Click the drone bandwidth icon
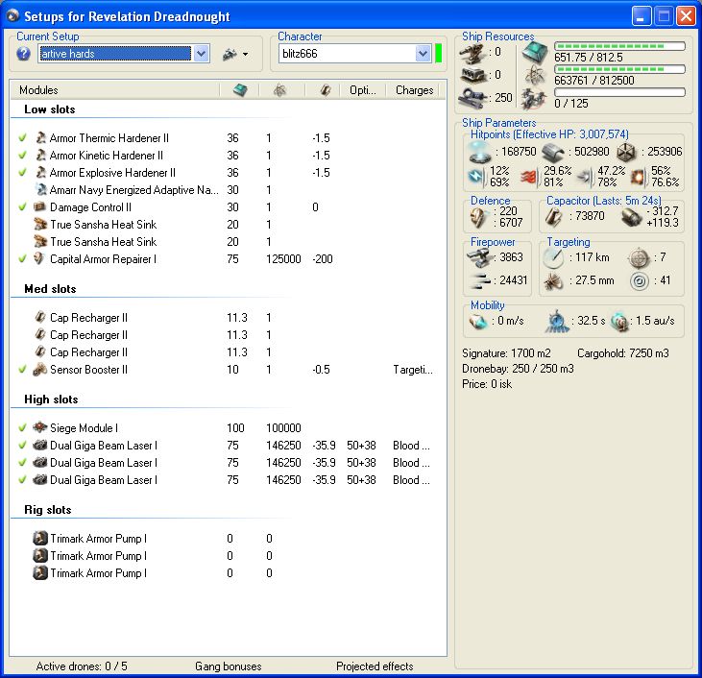This screenshot has width=702, height=678. click(534, 98)
